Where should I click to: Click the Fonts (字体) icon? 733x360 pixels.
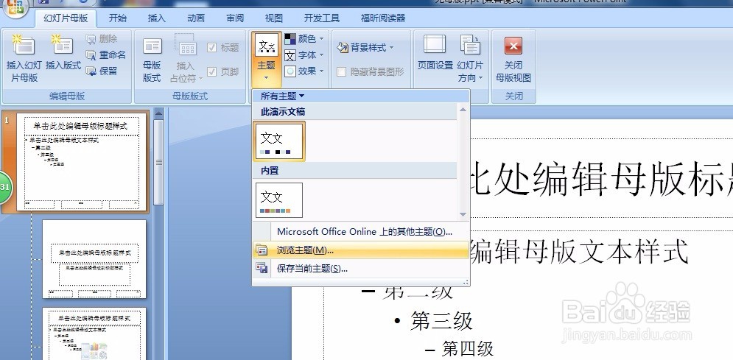click(290, 55)
